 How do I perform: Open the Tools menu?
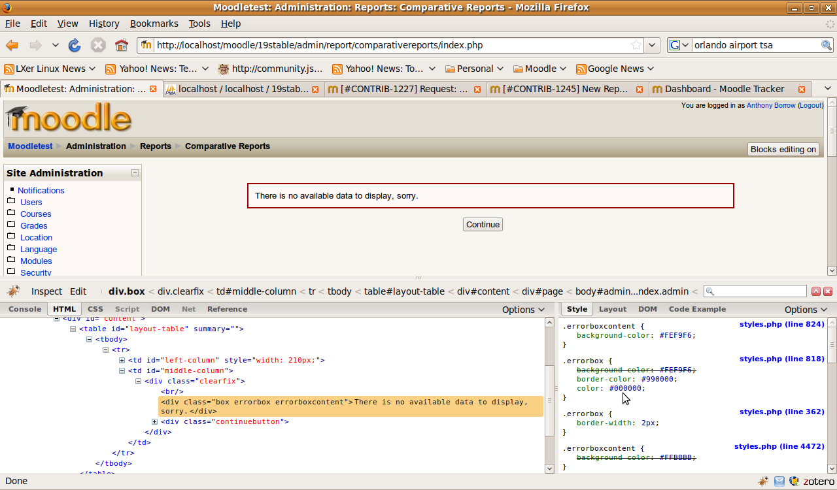point(199,24)
